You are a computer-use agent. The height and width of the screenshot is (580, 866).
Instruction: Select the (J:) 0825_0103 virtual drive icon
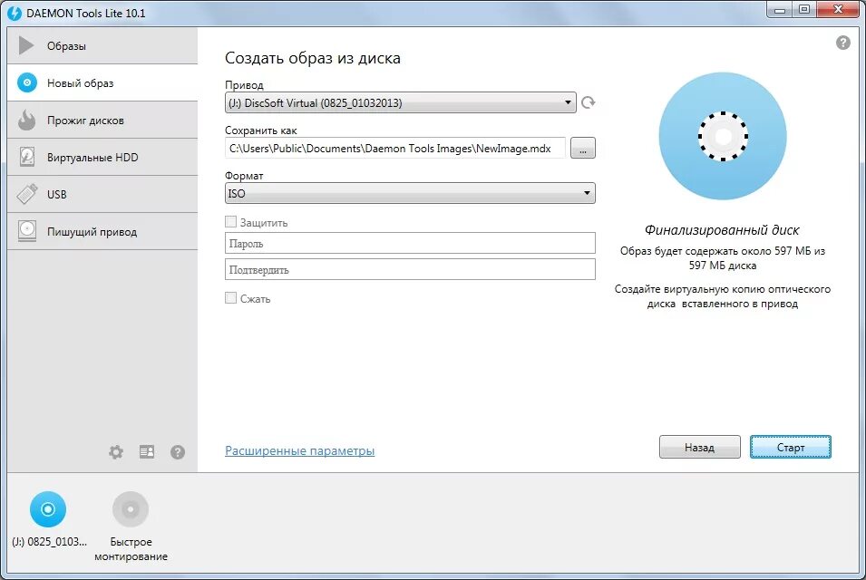pyautogui.click(x=48, y=508)
